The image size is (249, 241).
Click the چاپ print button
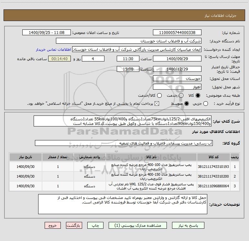point(95,225)
